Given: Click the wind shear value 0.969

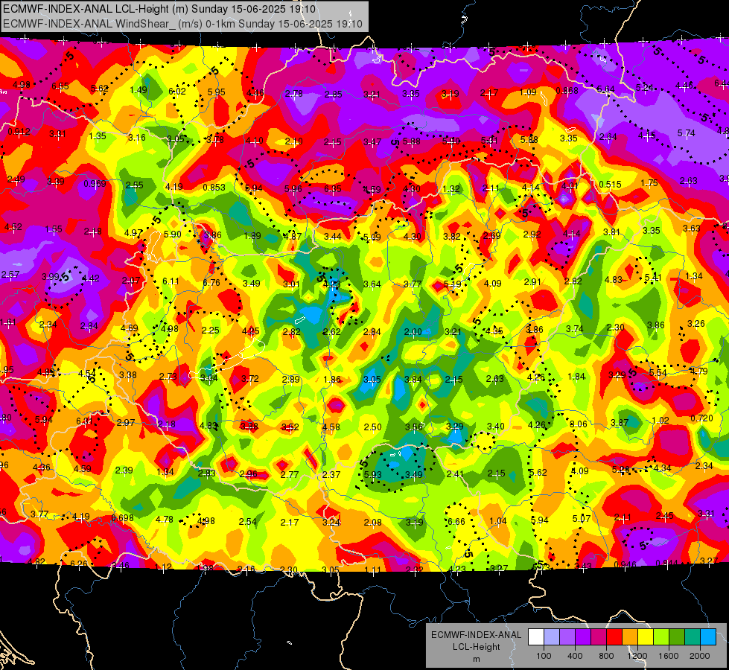Looking at the screenshot, I should (95, 184).
